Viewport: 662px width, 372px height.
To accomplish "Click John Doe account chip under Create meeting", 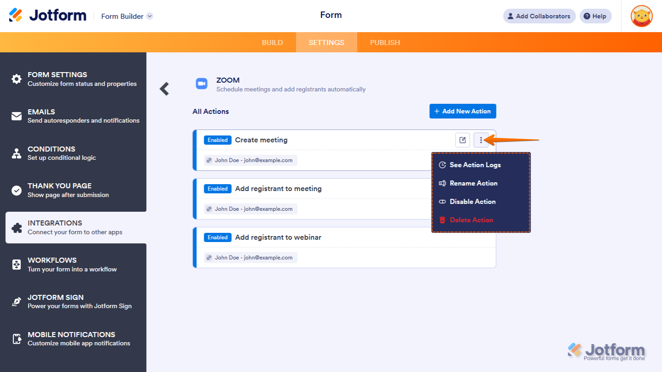I will 251,160.
